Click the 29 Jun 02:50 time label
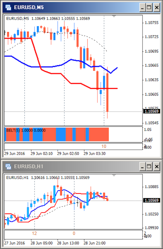The width and height of the screenshot is (163, 249). [x=68, y=154]
